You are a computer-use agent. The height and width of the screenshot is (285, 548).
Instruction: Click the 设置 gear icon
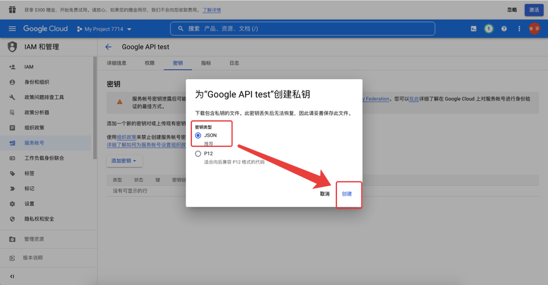pos(12,204)
